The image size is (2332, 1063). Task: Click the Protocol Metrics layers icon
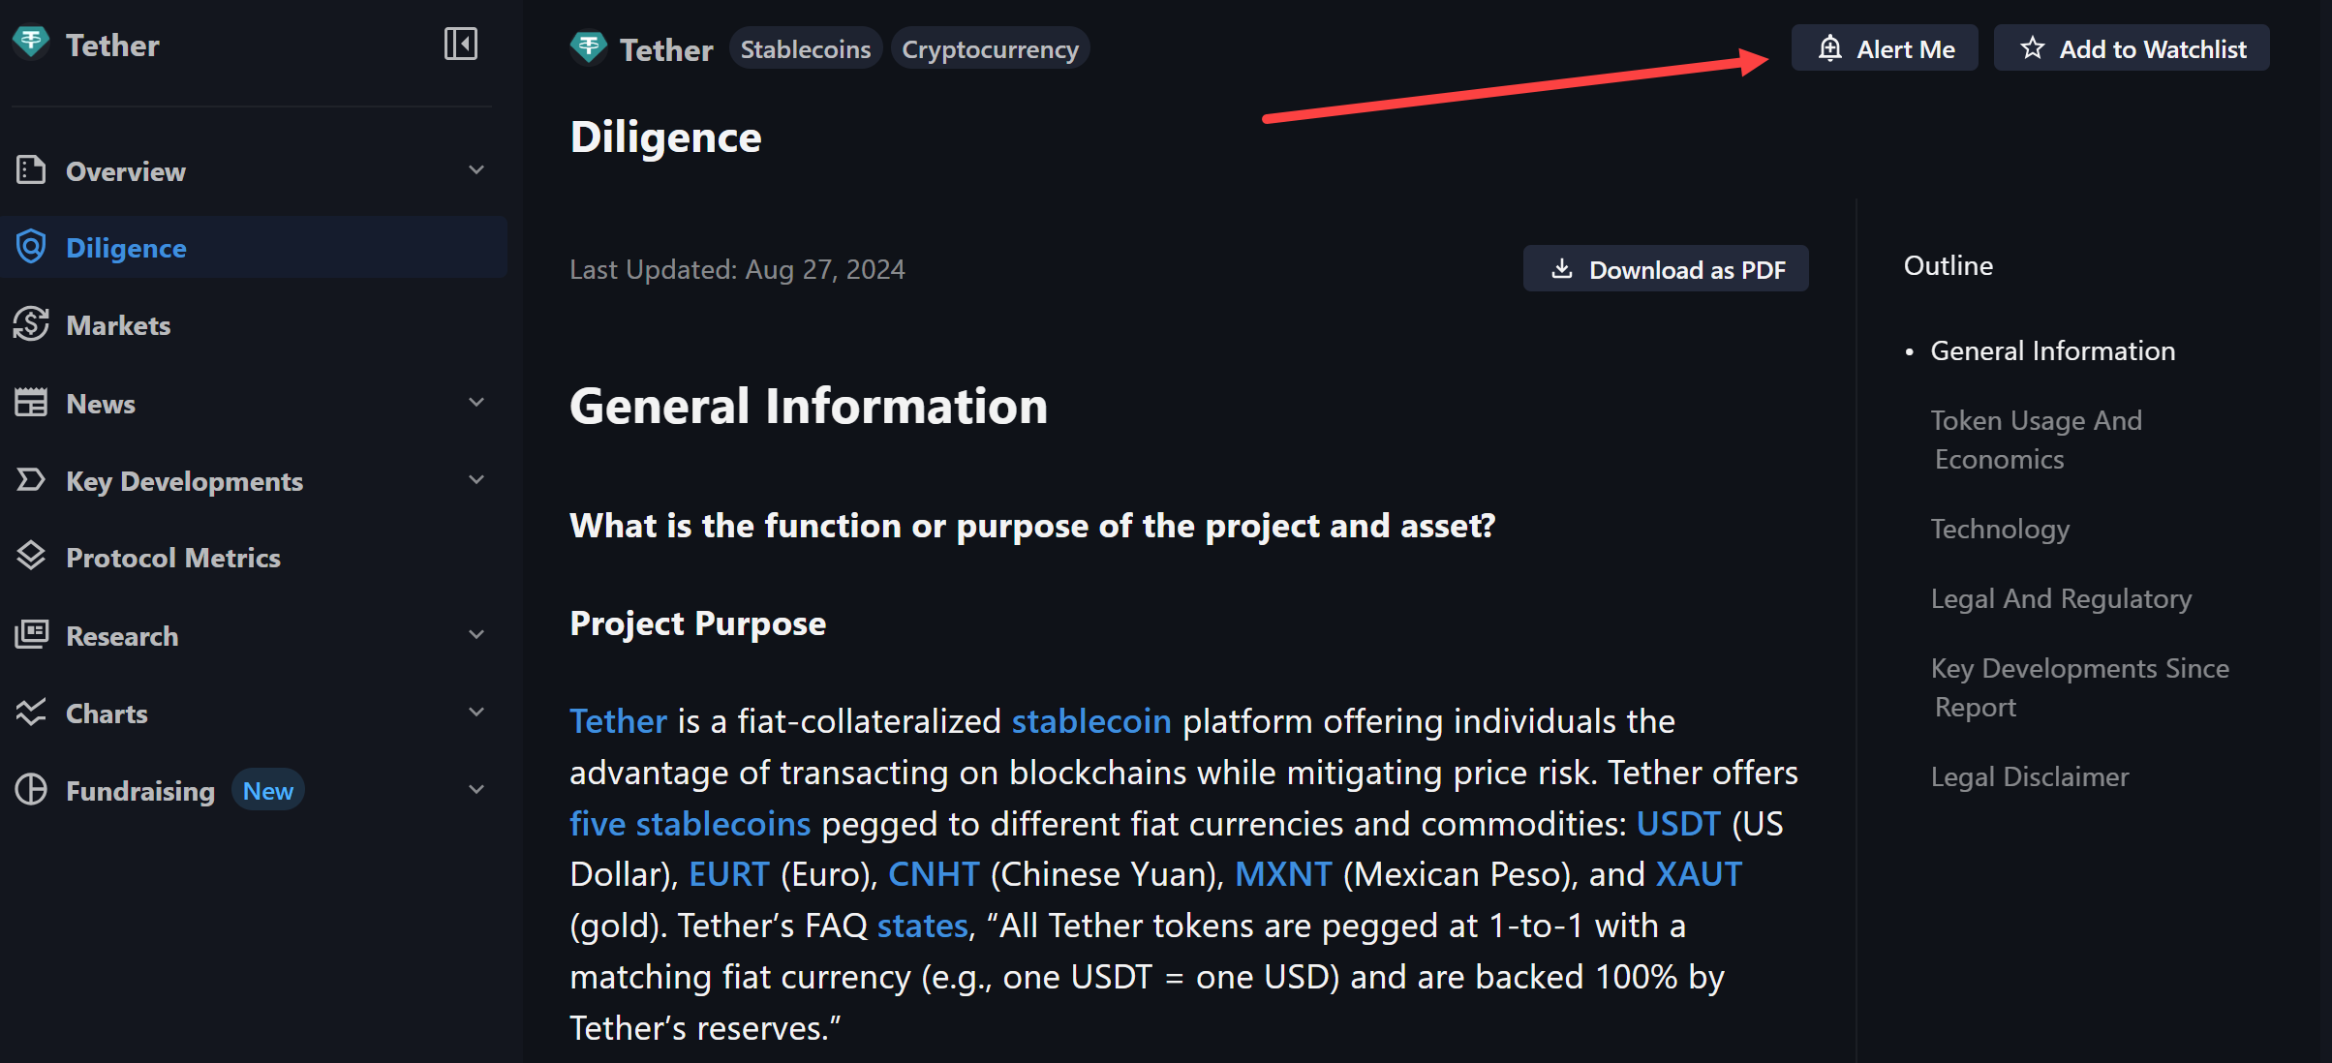[x=31, y=556]
